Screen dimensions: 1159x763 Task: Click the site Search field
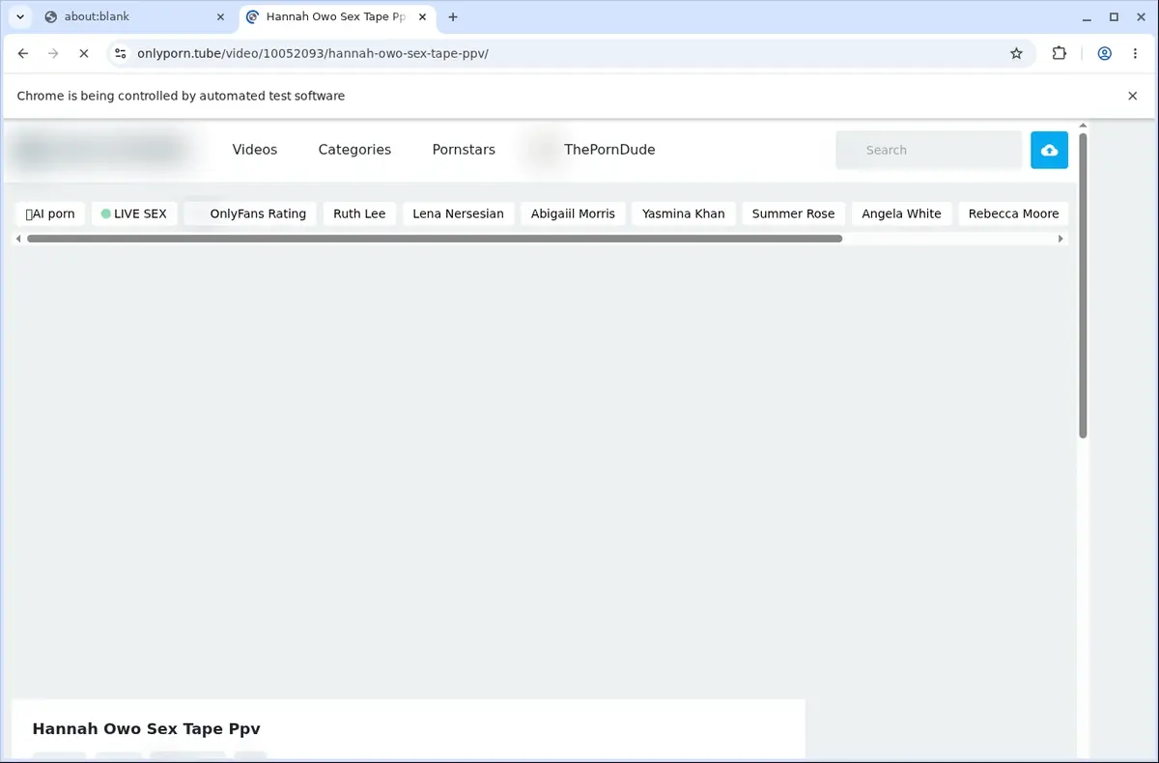928,150
